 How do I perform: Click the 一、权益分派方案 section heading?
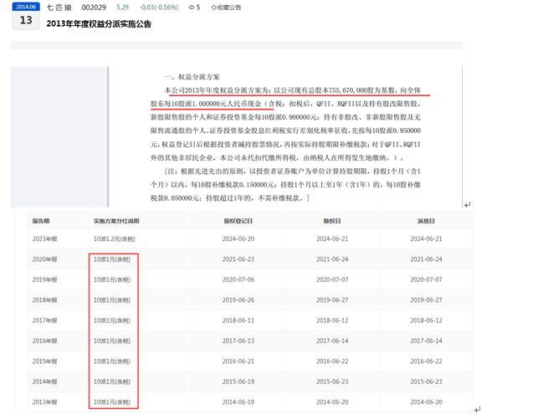[192, 77]
